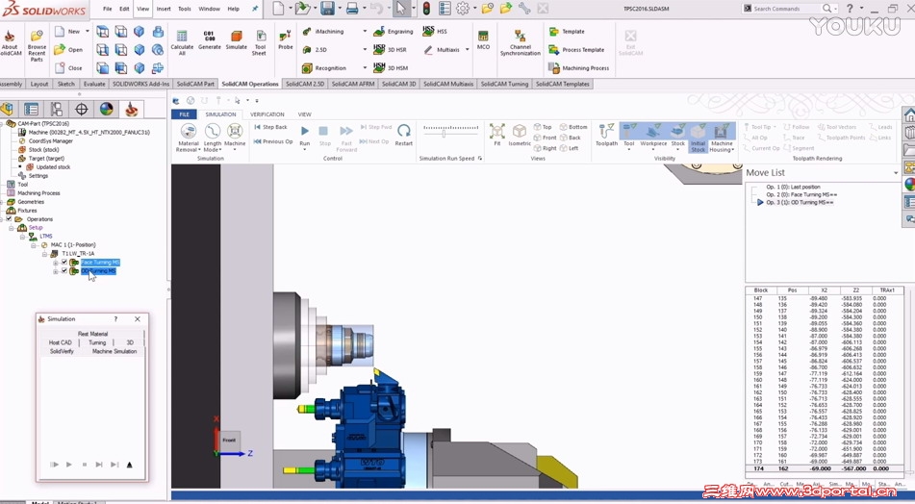
Task: Click the traffic light rebuild icon
Action: pos(426,9)
